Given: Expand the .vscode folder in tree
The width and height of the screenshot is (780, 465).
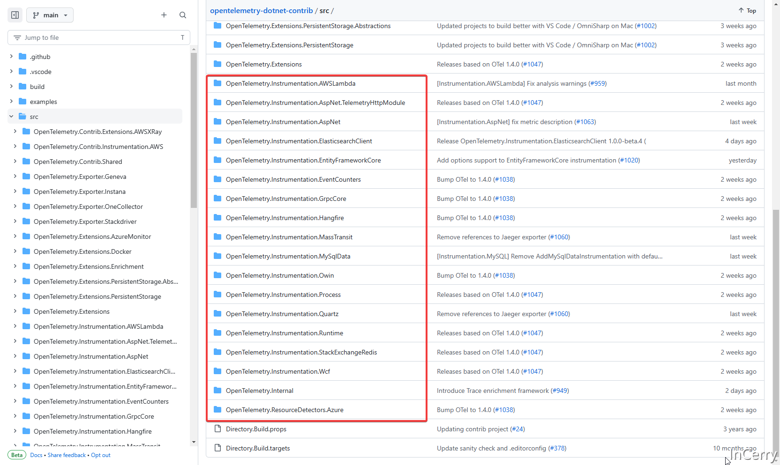Looking at the screenshot, I should 11,72.
